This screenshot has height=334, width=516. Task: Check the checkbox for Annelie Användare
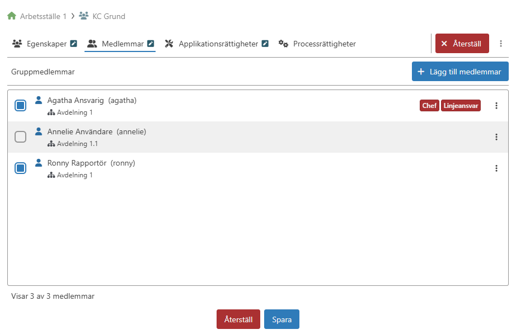pyautogui.click(x=20, y=137)
